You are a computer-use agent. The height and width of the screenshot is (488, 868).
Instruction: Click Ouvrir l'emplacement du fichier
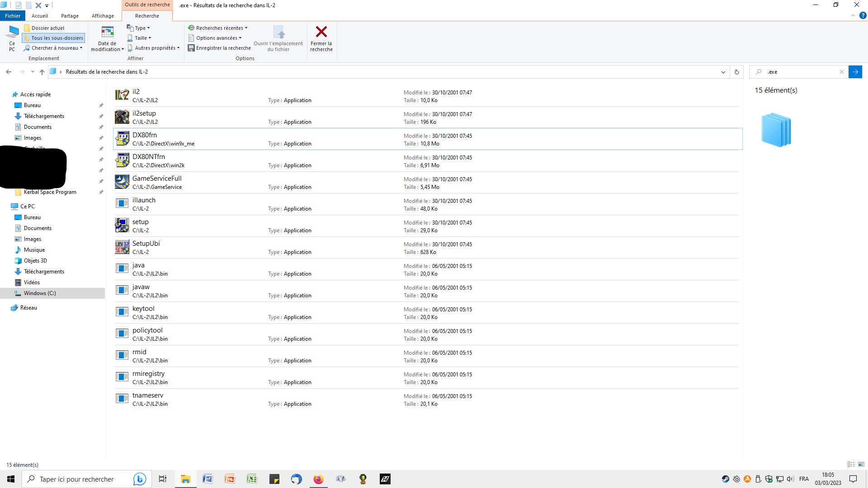[278, 38]
